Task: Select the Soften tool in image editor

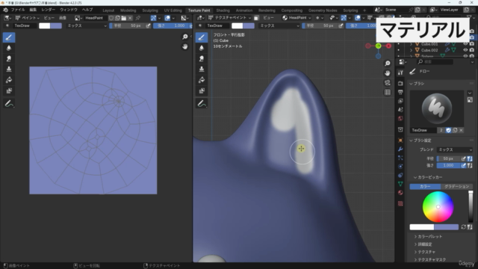Action: pyautogui.click(x=9, y=48)
